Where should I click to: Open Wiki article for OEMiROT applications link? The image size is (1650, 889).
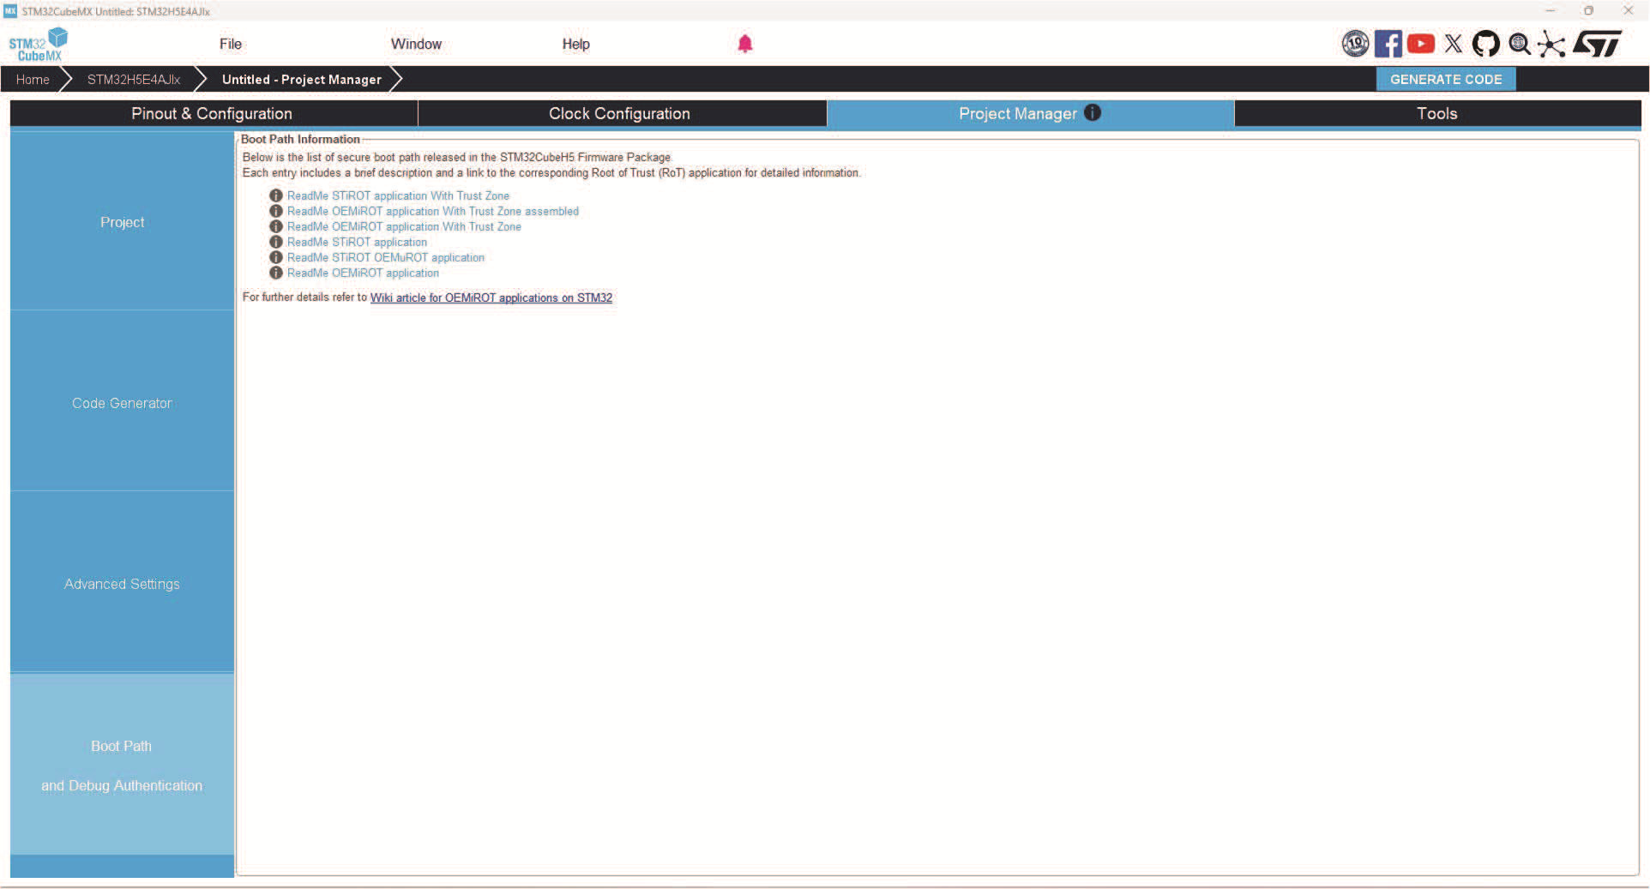(x=491, y=297)
